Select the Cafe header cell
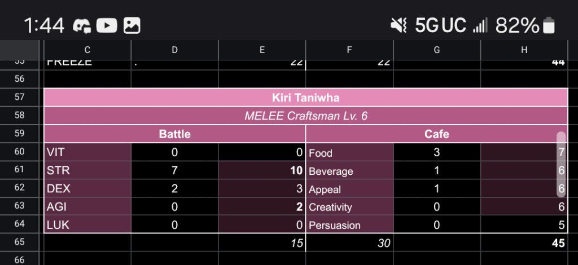The height and width of the screenshot is (265, 578). point(436,134)
